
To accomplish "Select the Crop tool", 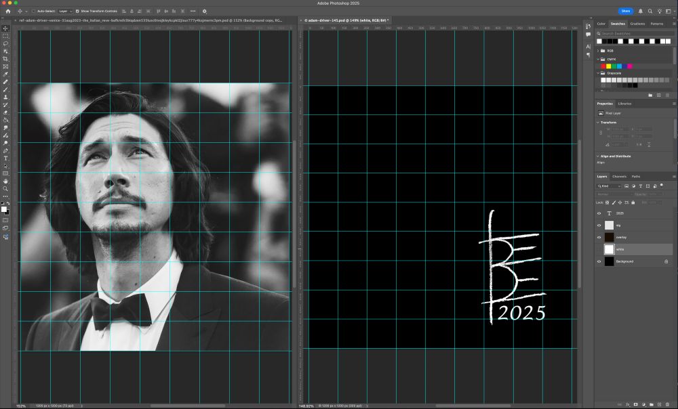I will [x=5, y=59].
